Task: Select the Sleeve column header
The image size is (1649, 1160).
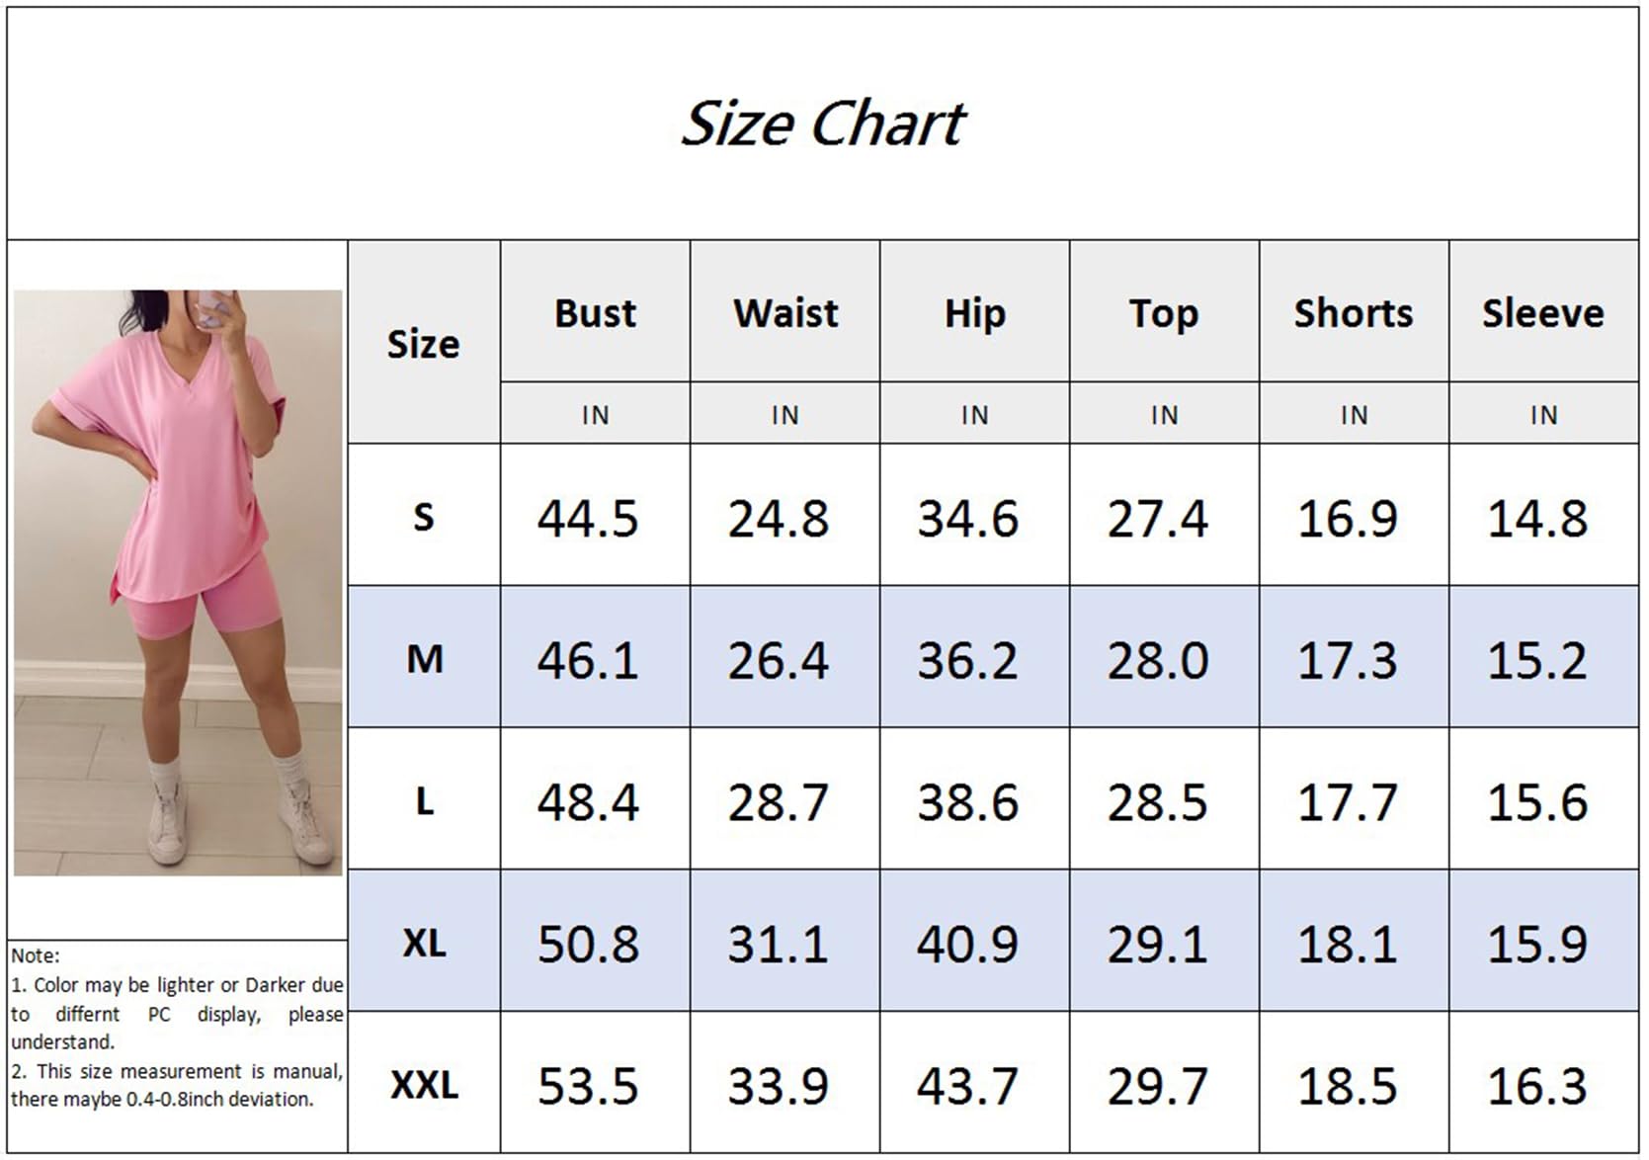Action: pos(1542,313)
